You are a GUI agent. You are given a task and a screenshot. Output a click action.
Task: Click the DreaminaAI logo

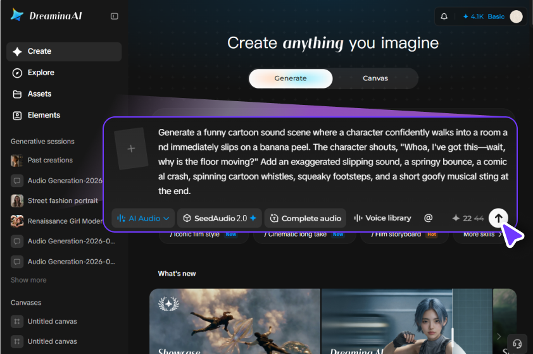click(x=46, y=15)
